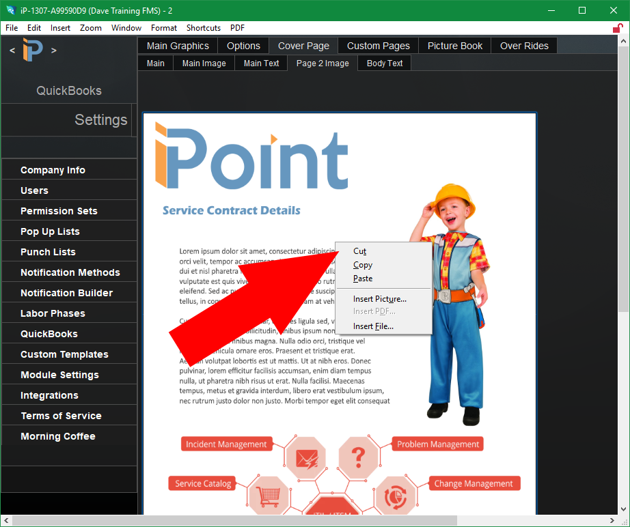Open the Custom Templates section
Viewport: 630px width, 527px height.
(64, 354)
